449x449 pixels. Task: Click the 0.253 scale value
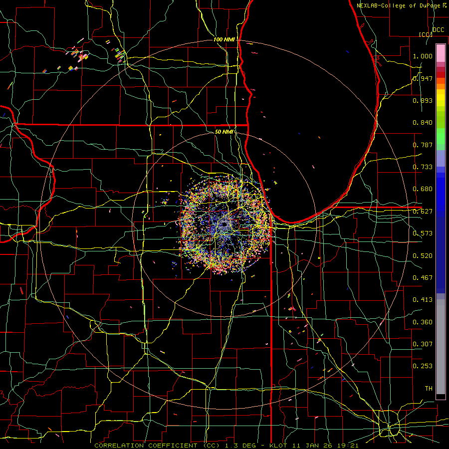point(423,366)
